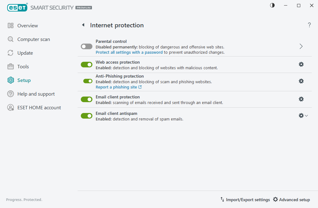Viewport: 318px width, 208px height.
Task: Open Parental control details via right arrow
Action: click(x=301, y=46)
